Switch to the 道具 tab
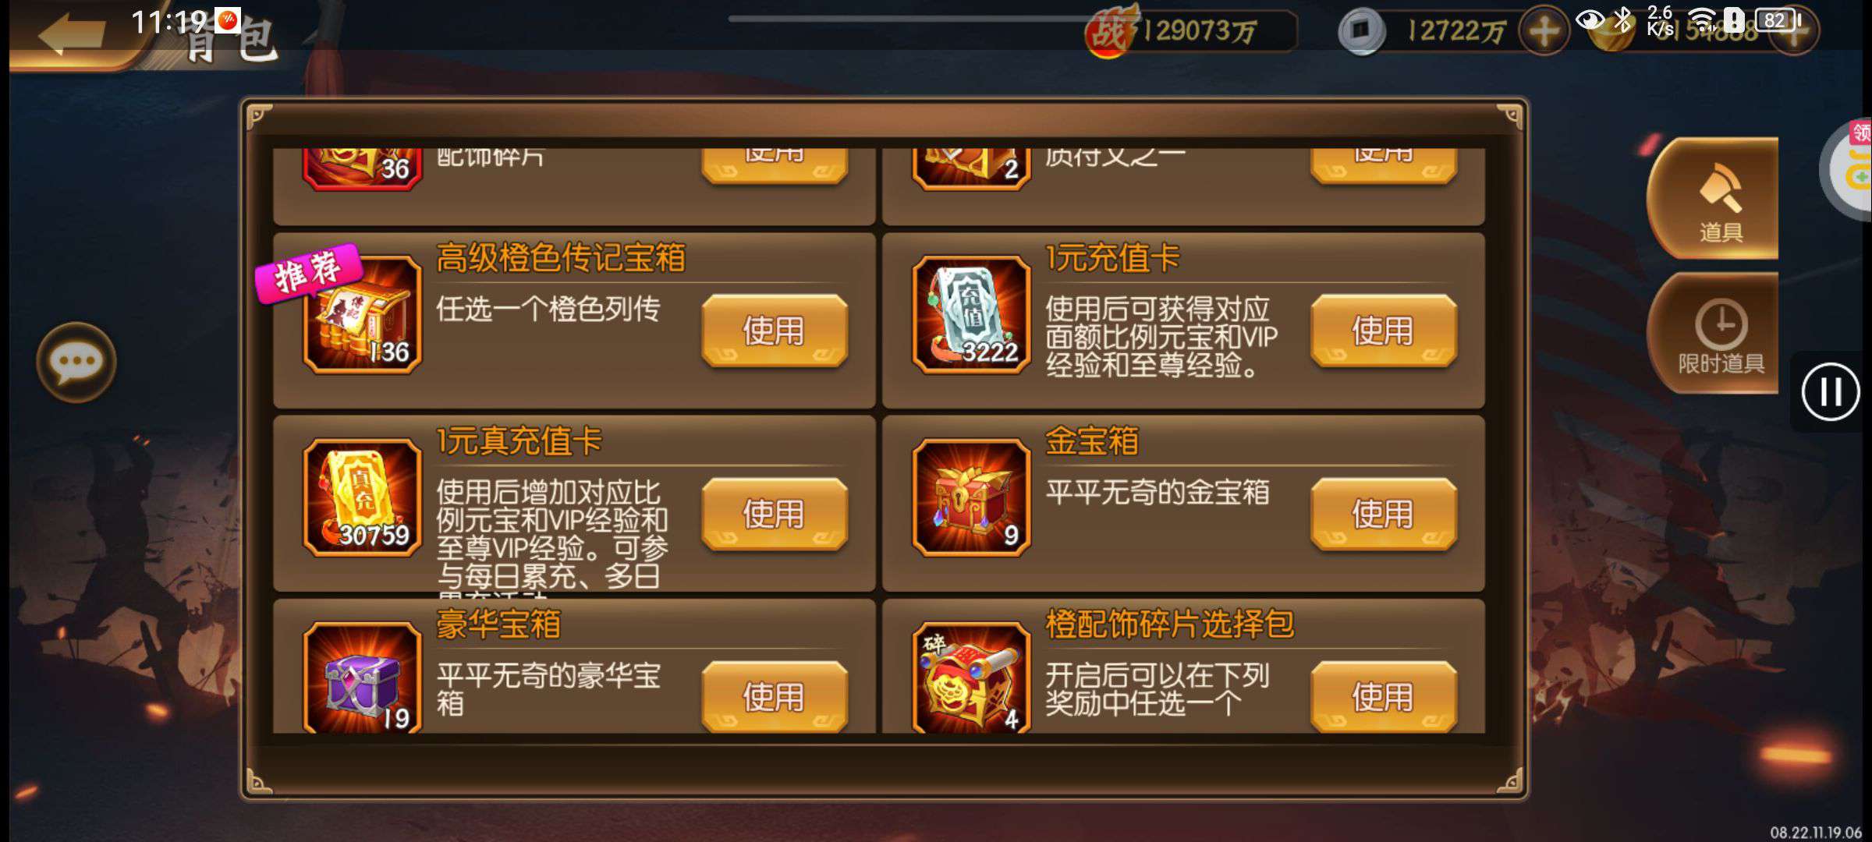Image resolution: width=1872 pixels, height=842 pixels. 1715,198
